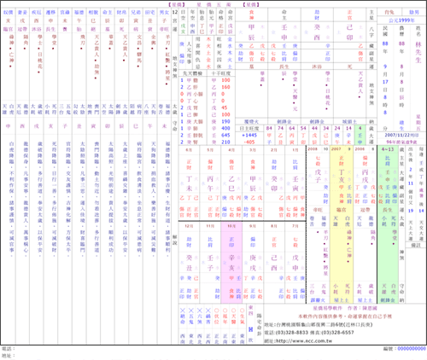Select the 2006 year column header
This screenshot has width=427, height=360.
click(365, 148)
